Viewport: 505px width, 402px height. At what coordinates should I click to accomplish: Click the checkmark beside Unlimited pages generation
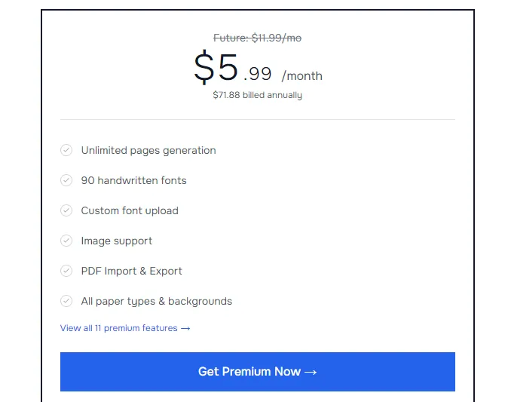66,150
